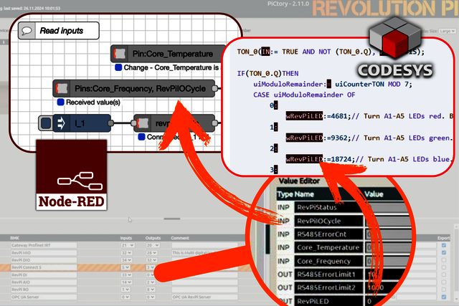Open Inputs dropdown for RevPi MIO
Viewport: 459px width, 306px height.
point(128,253)
